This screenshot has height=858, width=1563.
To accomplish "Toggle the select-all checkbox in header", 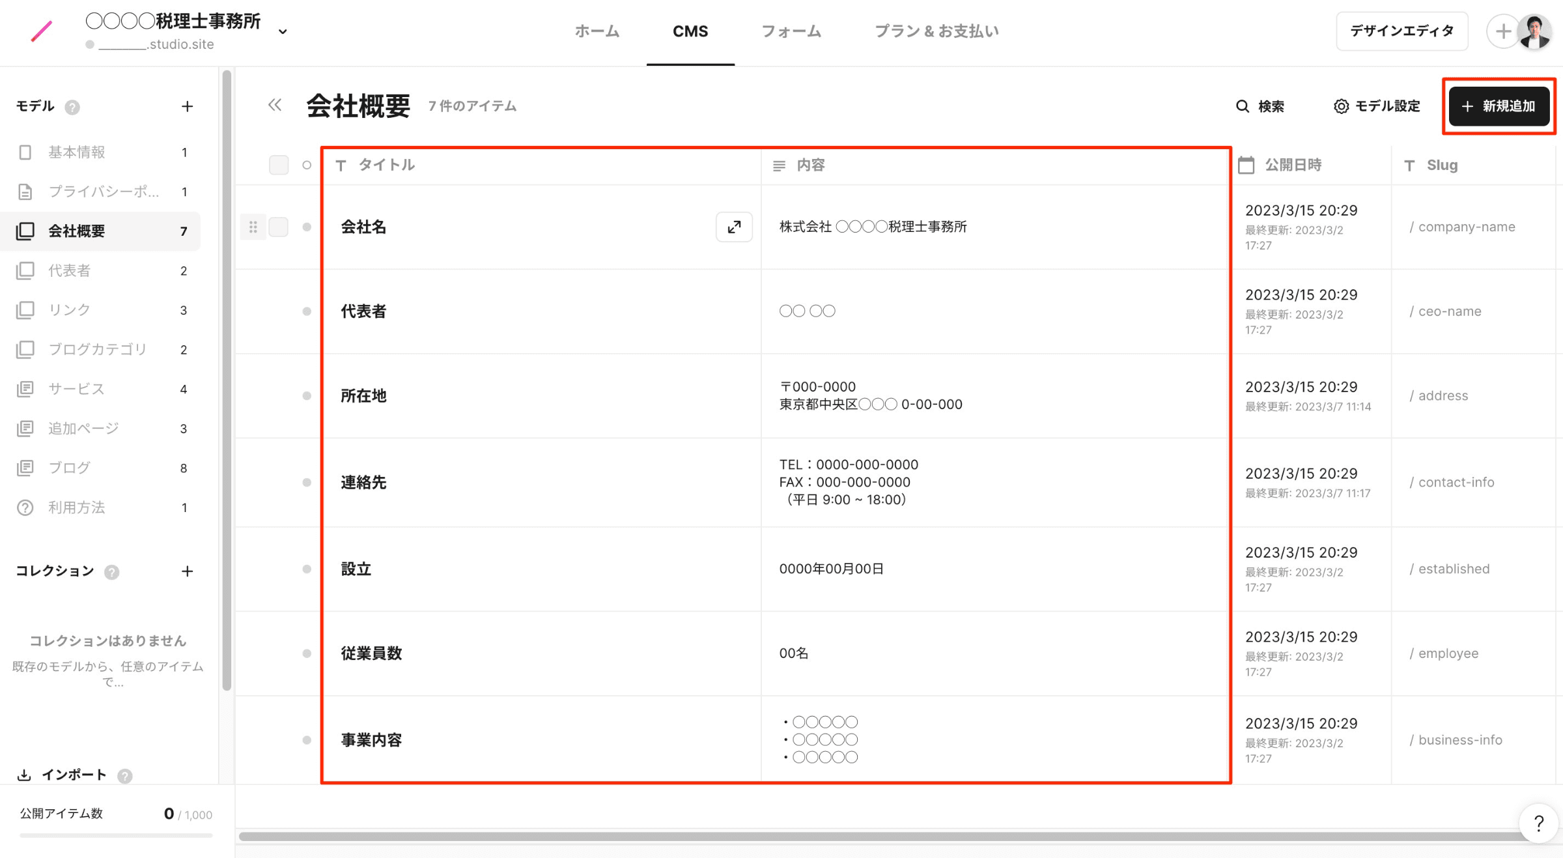I will (279, 165).
